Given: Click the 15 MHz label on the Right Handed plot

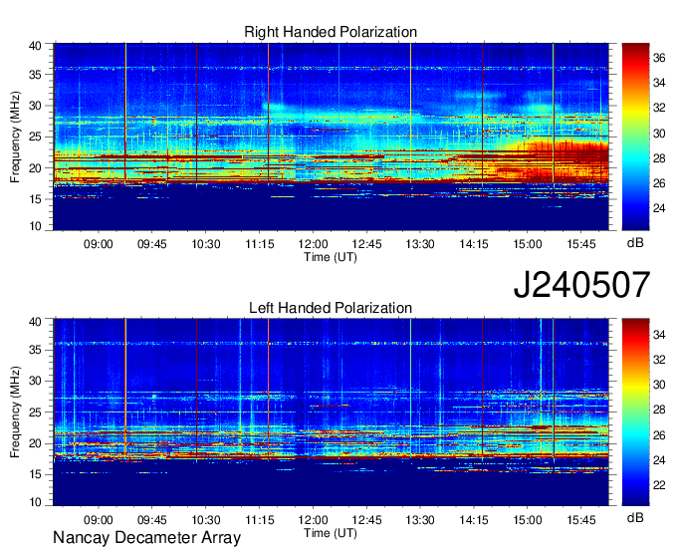Looking at the screenshot, I should tap(35, 199).
